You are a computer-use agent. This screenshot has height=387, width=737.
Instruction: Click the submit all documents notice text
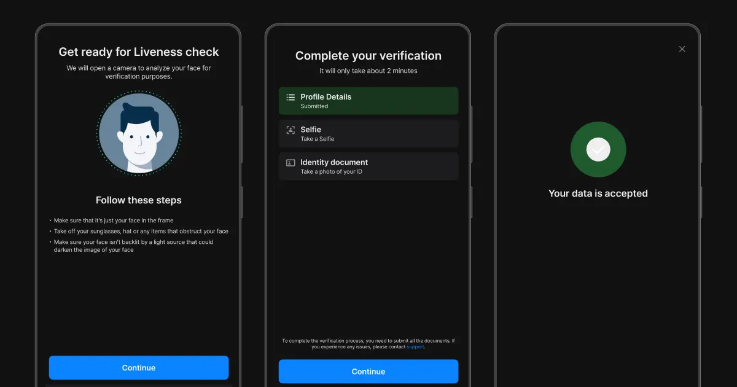click(x=368, y=344)
